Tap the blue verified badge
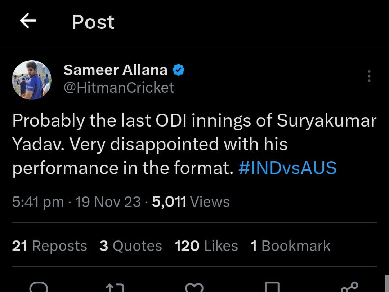 (179, 70)
